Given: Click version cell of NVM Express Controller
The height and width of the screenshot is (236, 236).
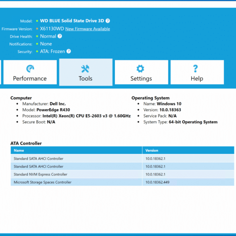Looking at the screenshot, I should click(x=188, y=174).
